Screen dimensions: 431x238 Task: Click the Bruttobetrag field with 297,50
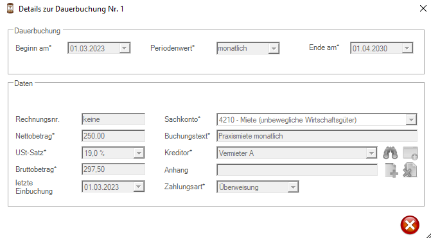point(113,169)
